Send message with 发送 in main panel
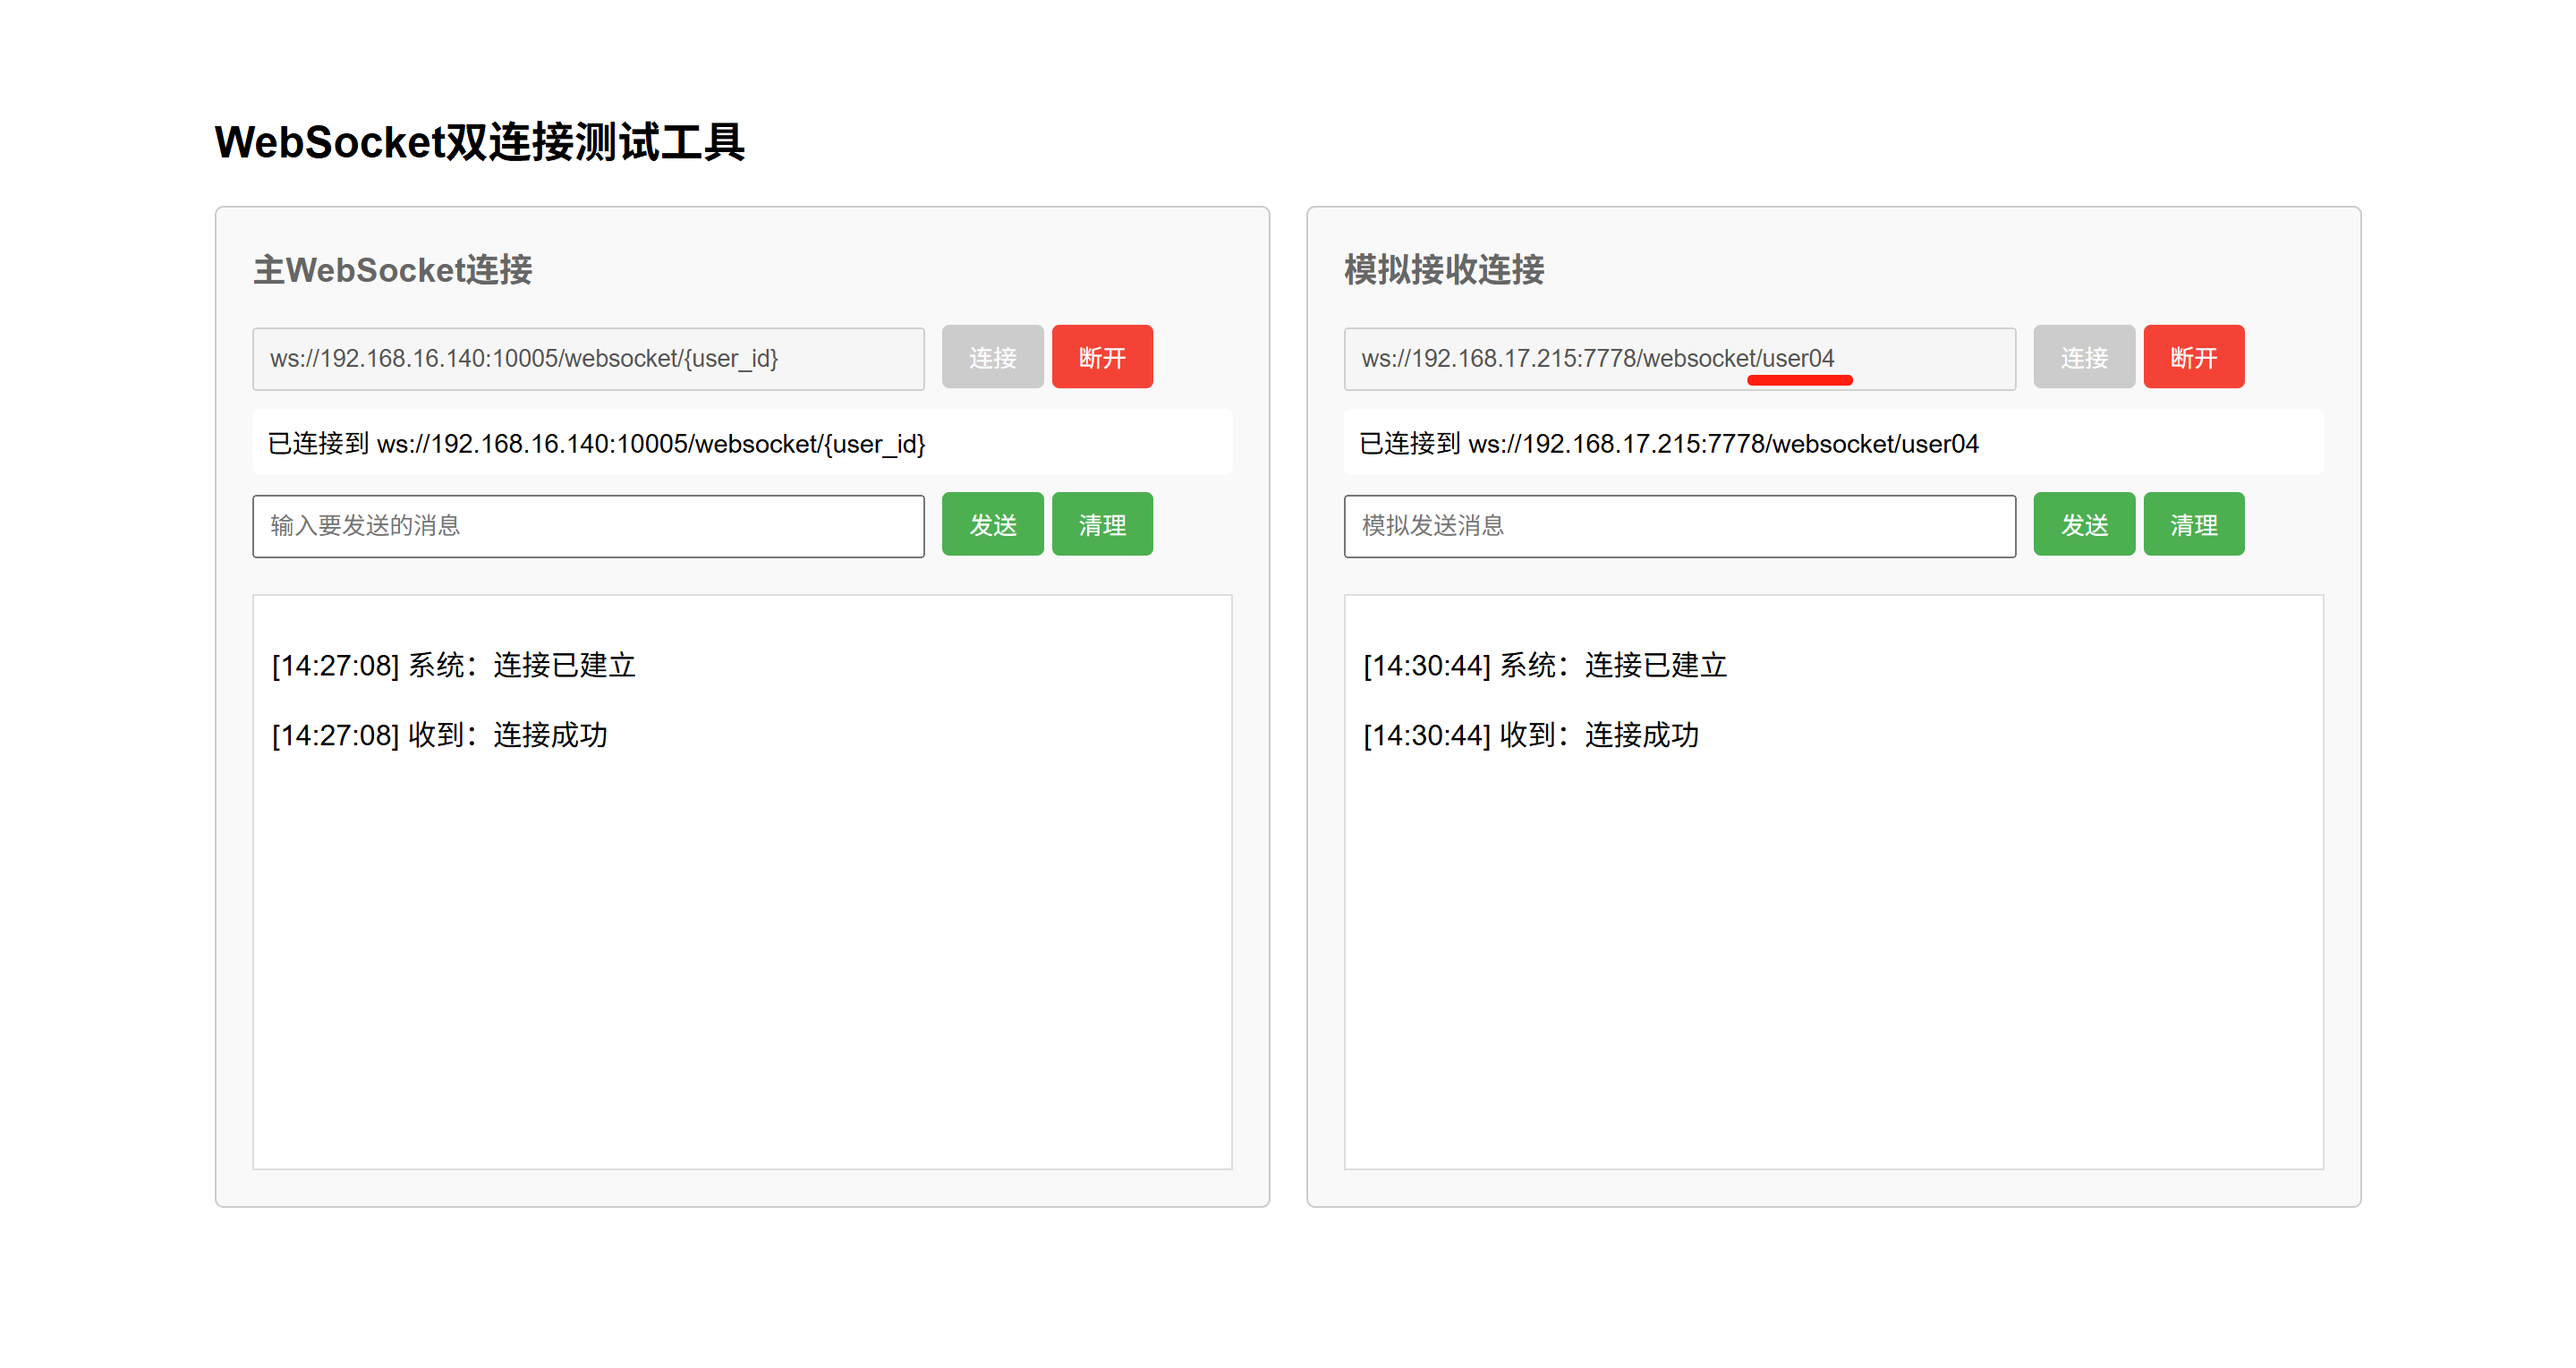 (x=992, y=524)
